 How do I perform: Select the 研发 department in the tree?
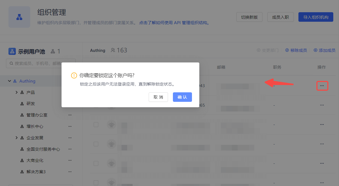(x=30, y=104)
